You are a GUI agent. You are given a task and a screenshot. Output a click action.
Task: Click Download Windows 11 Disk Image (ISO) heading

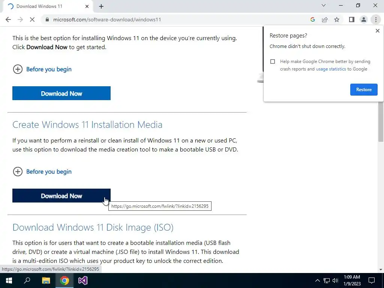93,227
